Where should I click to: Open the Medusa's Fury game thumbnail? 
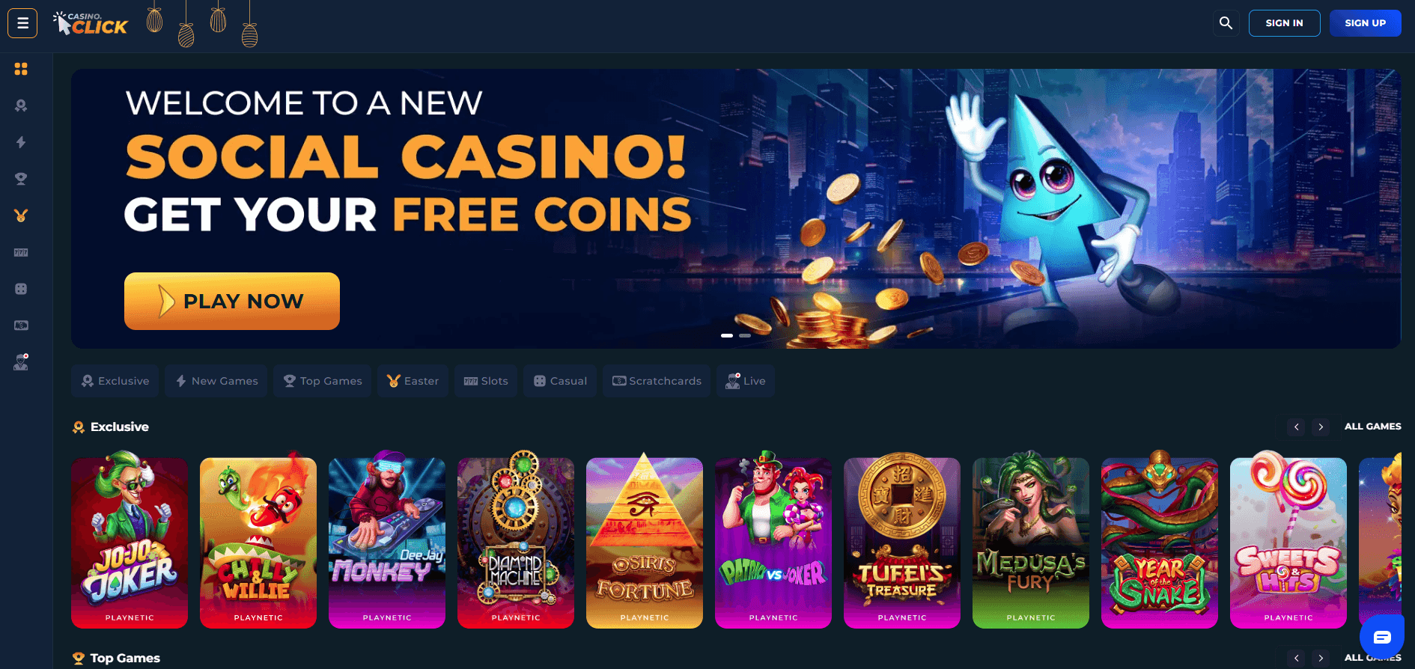(1031, 543)
